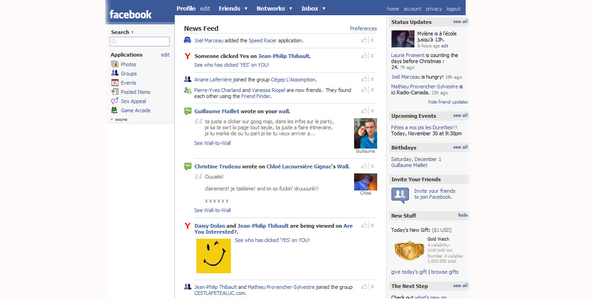Open Inbox in top navigation

(310, 8)
